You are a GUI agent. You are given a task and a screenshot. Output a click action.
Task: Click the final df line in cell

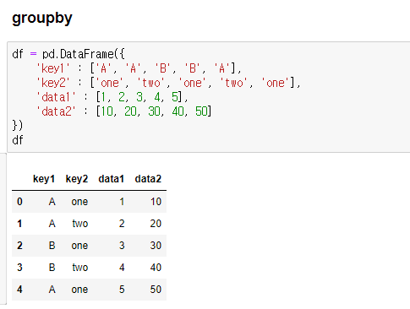tap(18, 140)
